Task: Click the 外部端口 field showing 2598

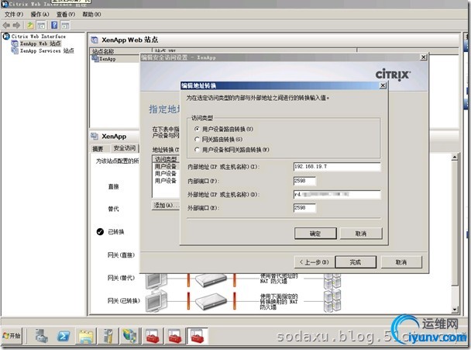Action: 304,208
